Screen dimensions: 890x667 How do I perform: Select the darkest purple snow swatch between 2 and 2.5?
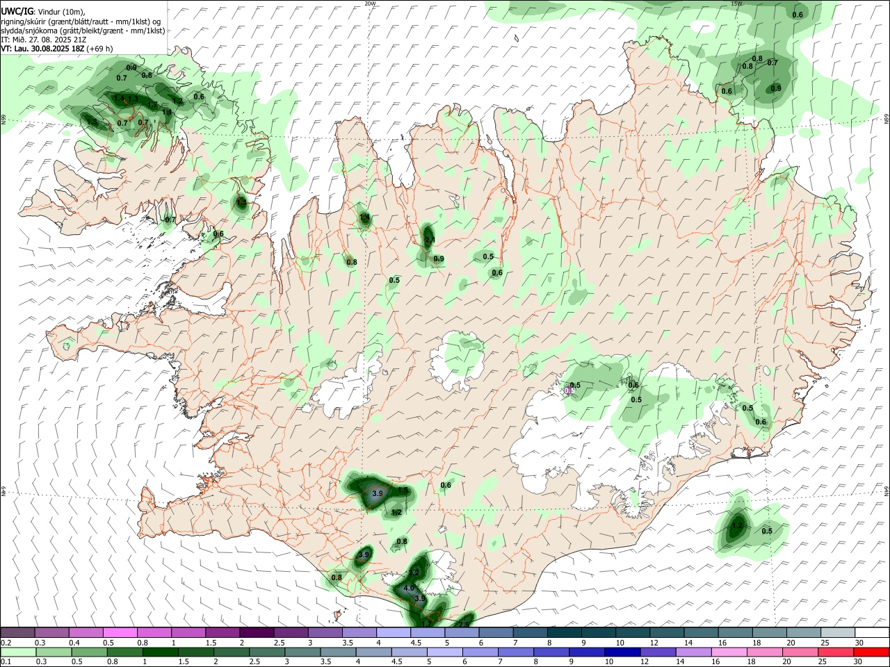coord(257,632)
